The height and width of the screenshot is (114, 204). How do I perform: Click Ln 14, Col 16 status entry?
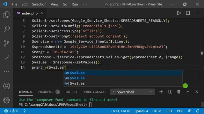coord(120,111)
